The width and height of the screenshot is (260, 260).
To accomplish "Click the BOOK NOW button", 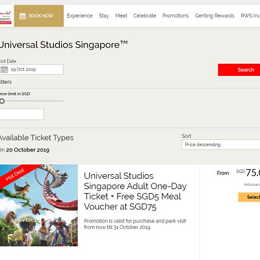I will point(39,16).
